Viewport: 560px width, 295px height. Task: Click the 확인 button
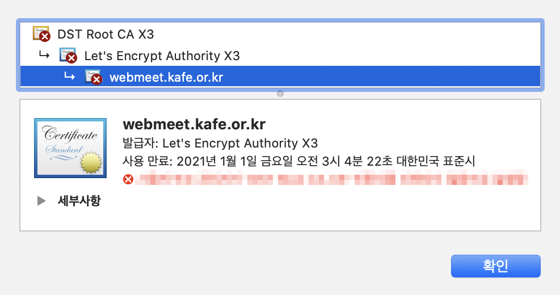pyautogui.click(x=496, y=266)
